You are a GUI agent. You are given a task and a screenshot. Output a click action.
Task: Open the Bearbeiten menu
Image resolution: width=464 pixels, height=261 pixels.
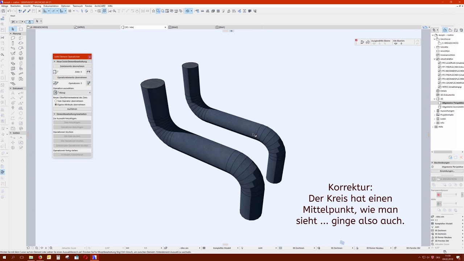[16, 6]
